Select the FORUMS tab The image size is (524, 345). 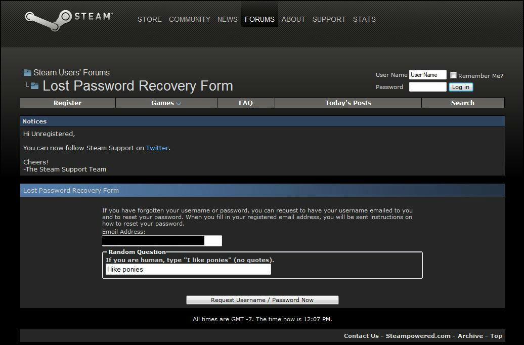click(x=259, y=19)
